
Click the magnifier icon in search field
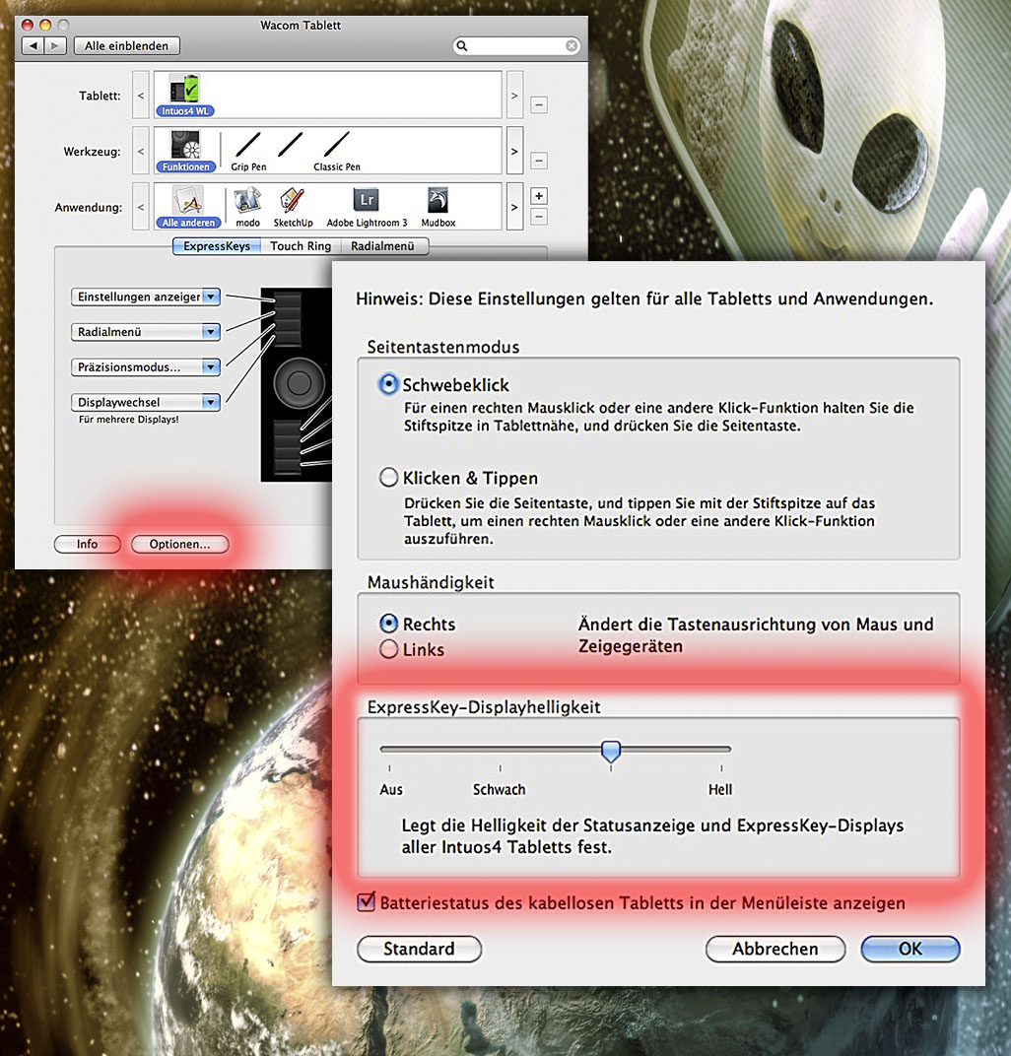pos(461,45)
